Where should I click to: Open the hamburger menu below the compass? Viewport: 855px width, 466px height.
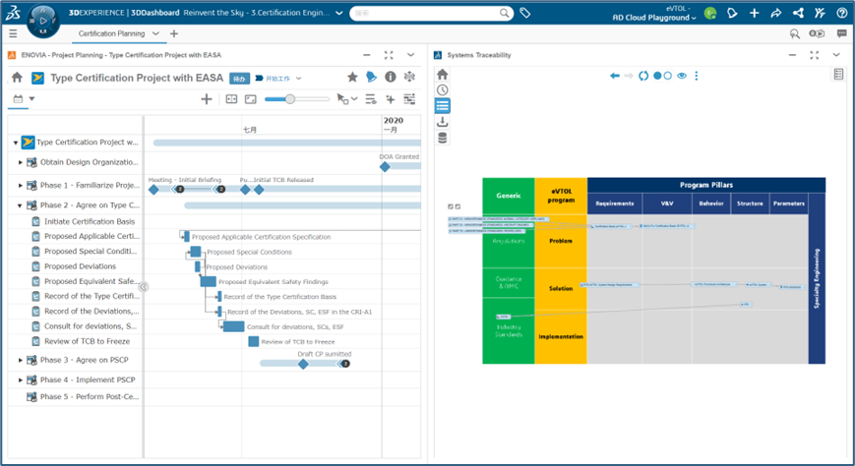pos(13,33)
